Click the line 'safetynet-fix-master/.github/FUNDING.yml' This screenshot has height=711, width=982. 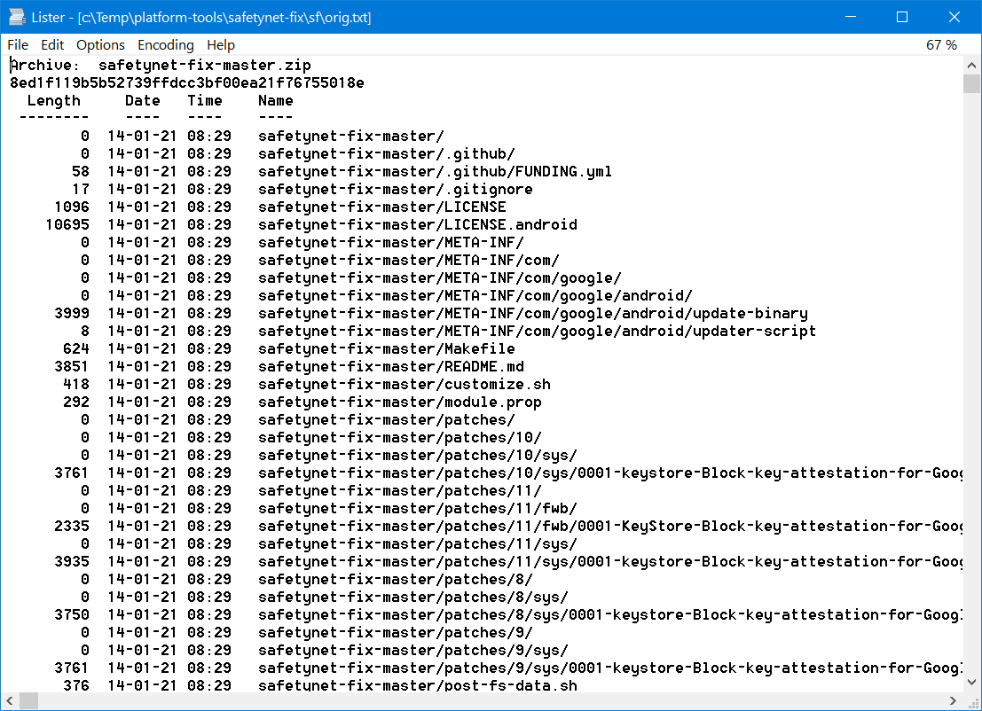click(x=435, y=171)
